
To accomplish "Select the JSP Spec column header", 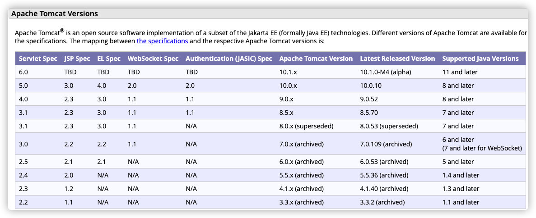I will tap(77, 59).
